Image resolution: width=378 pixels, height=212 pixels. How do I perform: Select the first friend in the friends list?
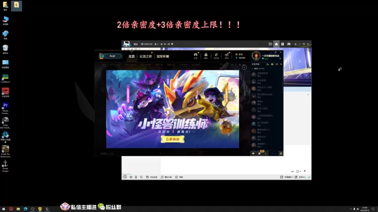click(266, 74)
